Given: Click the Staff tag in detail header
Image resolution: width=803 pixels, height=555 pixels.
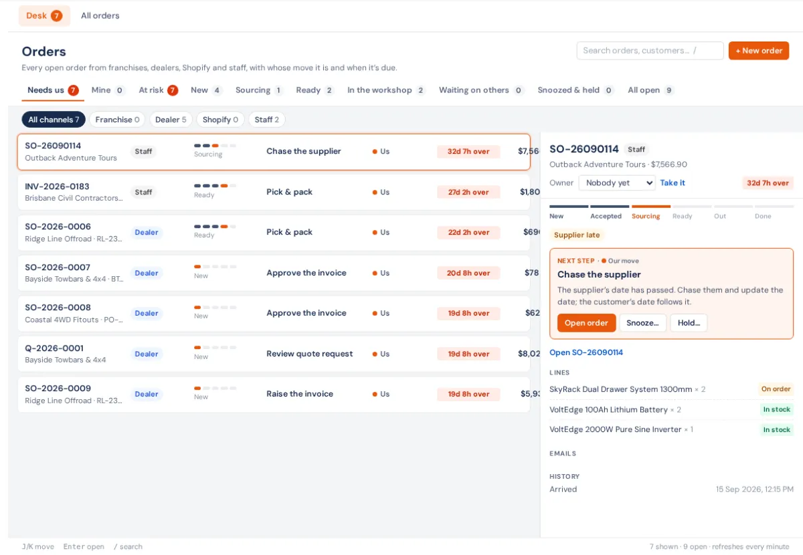Looking at the screenshot, I should tap(636, 149).
